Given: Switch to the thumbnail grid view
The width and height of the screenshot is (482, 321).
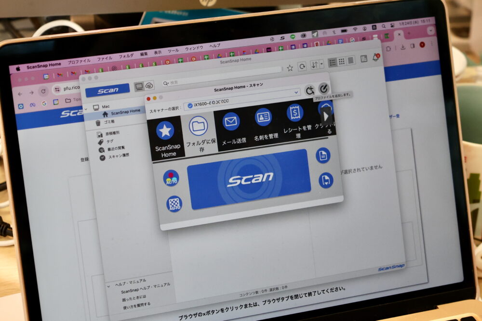Looking at the screenshot, I should [341, 61].
